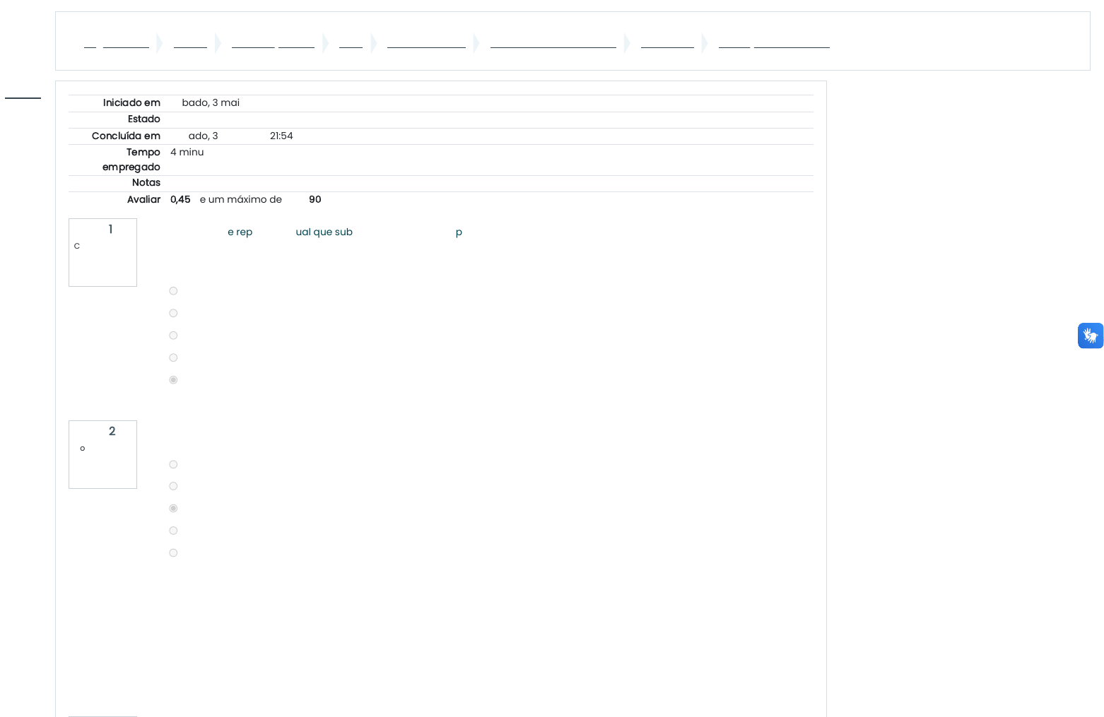1104x717 pixels.
Task: Click the selected third radio in question 2
Action: pos(173,509)
